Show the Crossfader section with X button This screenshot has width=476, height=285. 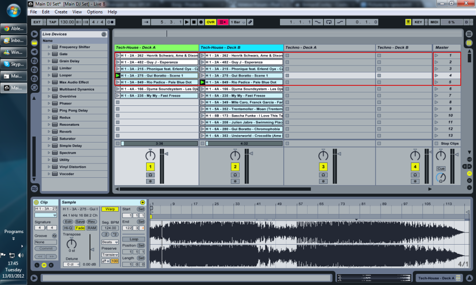coord(469,188)
